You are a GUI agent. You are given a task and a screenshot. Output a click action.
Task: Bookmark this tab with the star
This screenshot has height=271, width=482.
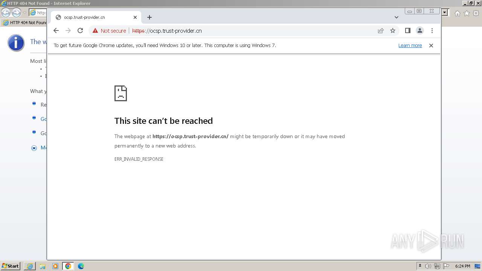pyautogui.click(x=393, y=31)
